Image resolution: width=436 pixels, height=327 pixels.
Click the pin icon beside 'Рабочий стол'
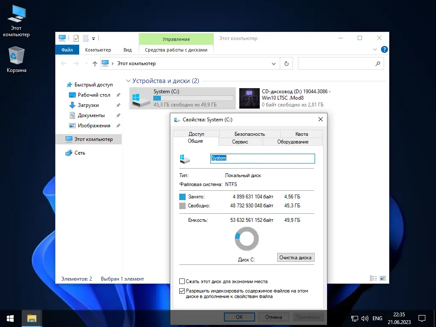[x=118, y=95]
